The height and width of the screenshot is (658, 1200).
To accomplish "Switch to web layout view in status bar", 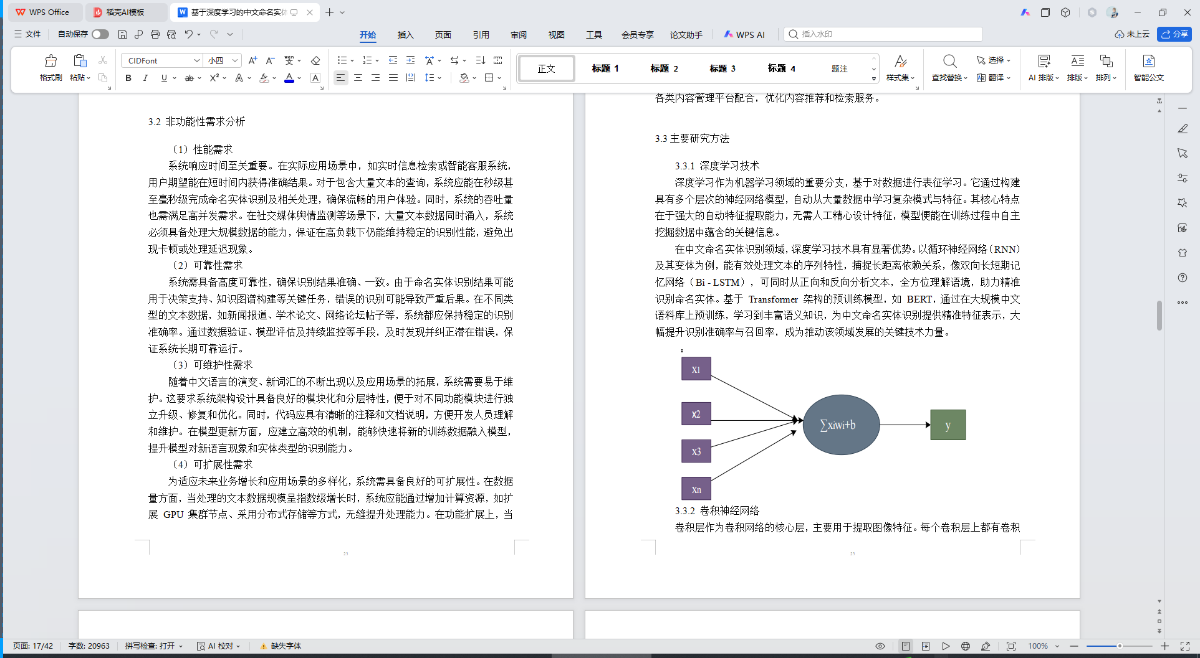I will (966, 646).
